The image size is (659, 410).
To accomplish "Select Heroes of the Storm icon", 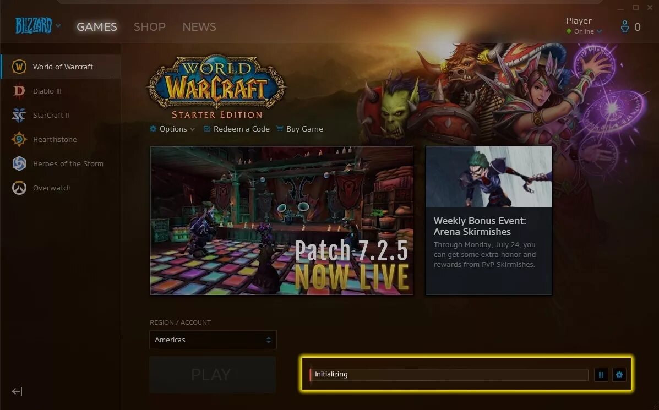I will [19, 163].
